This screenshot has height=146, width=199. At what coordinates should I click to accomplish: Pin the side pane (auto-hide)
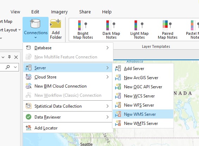[x=9, y=57]
